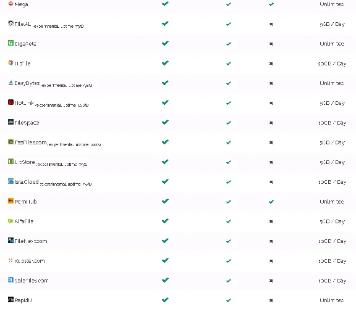The height and width of the screenshot is (309, 356).
Task: Click the FileNext.com FN icon
Action: click(x=11, y=240)
